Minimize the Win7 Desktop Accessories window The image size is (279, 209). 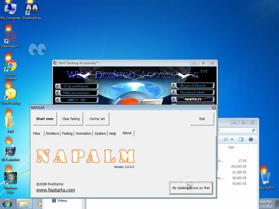[194, 63]
